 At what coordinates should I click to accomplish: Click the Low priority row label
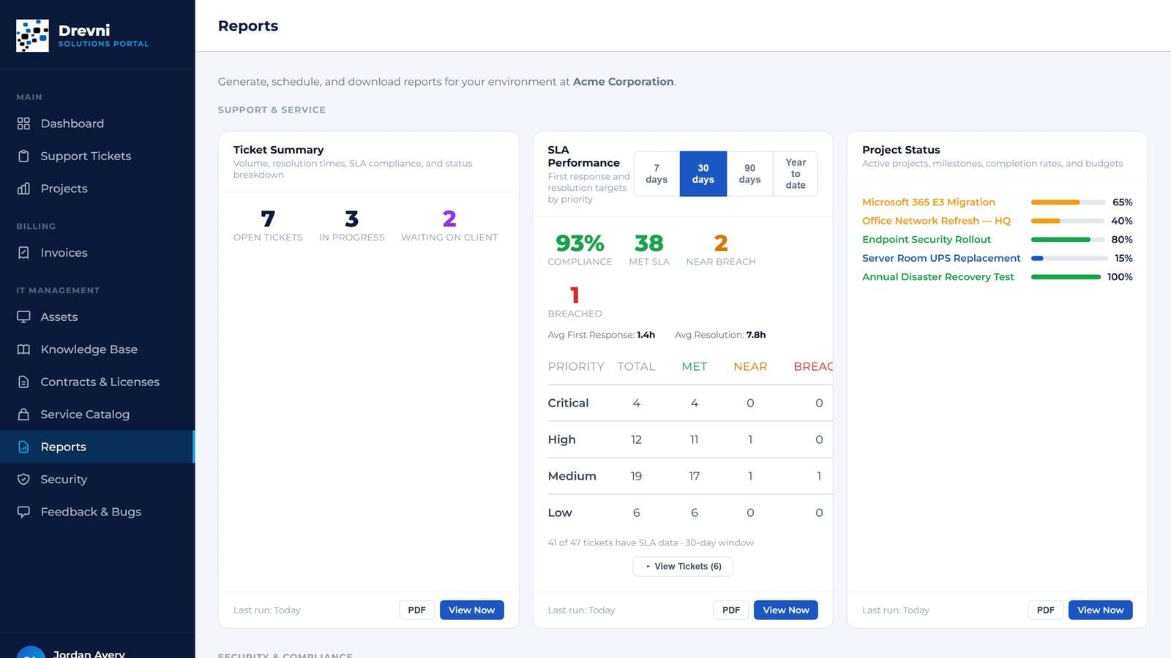(x=560, y=513)
